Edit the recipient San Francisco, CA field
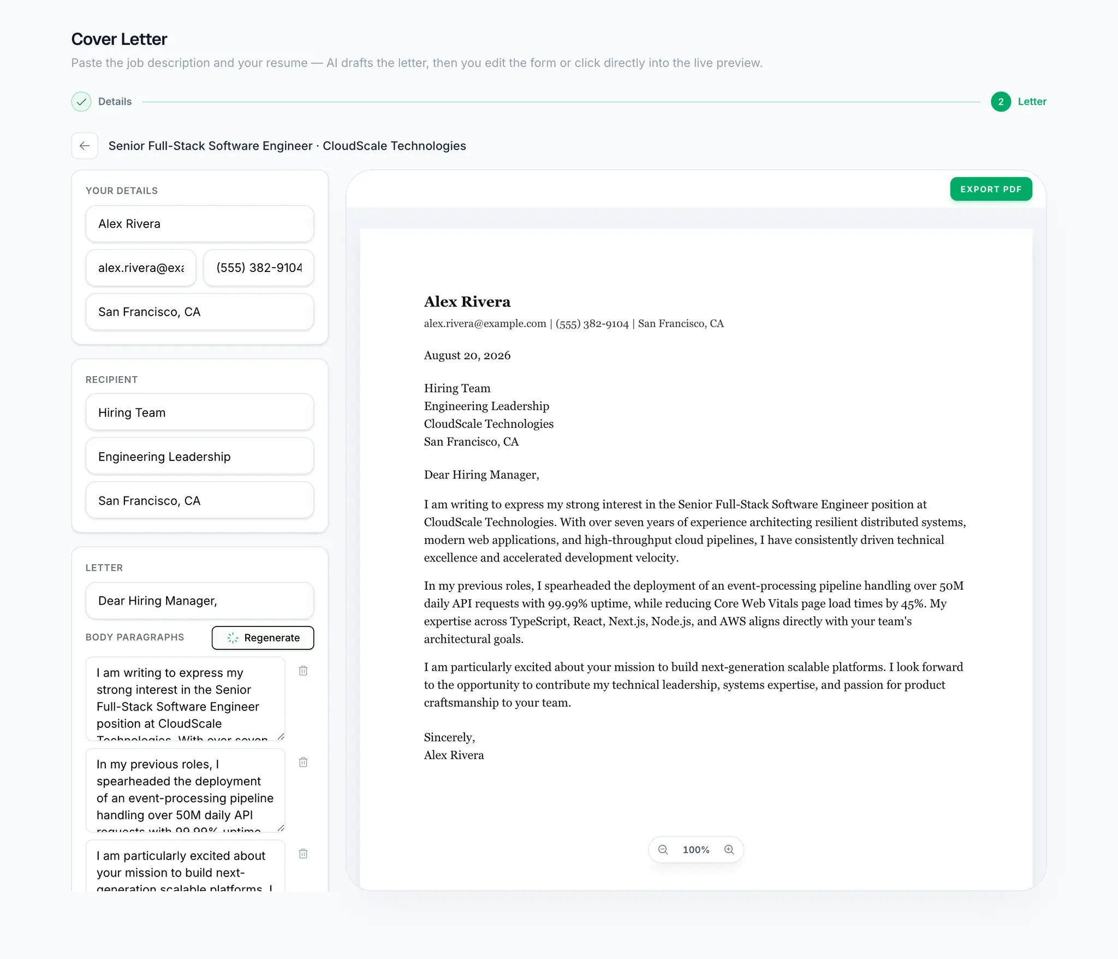The image size is (1118, 959). (200, 500)
